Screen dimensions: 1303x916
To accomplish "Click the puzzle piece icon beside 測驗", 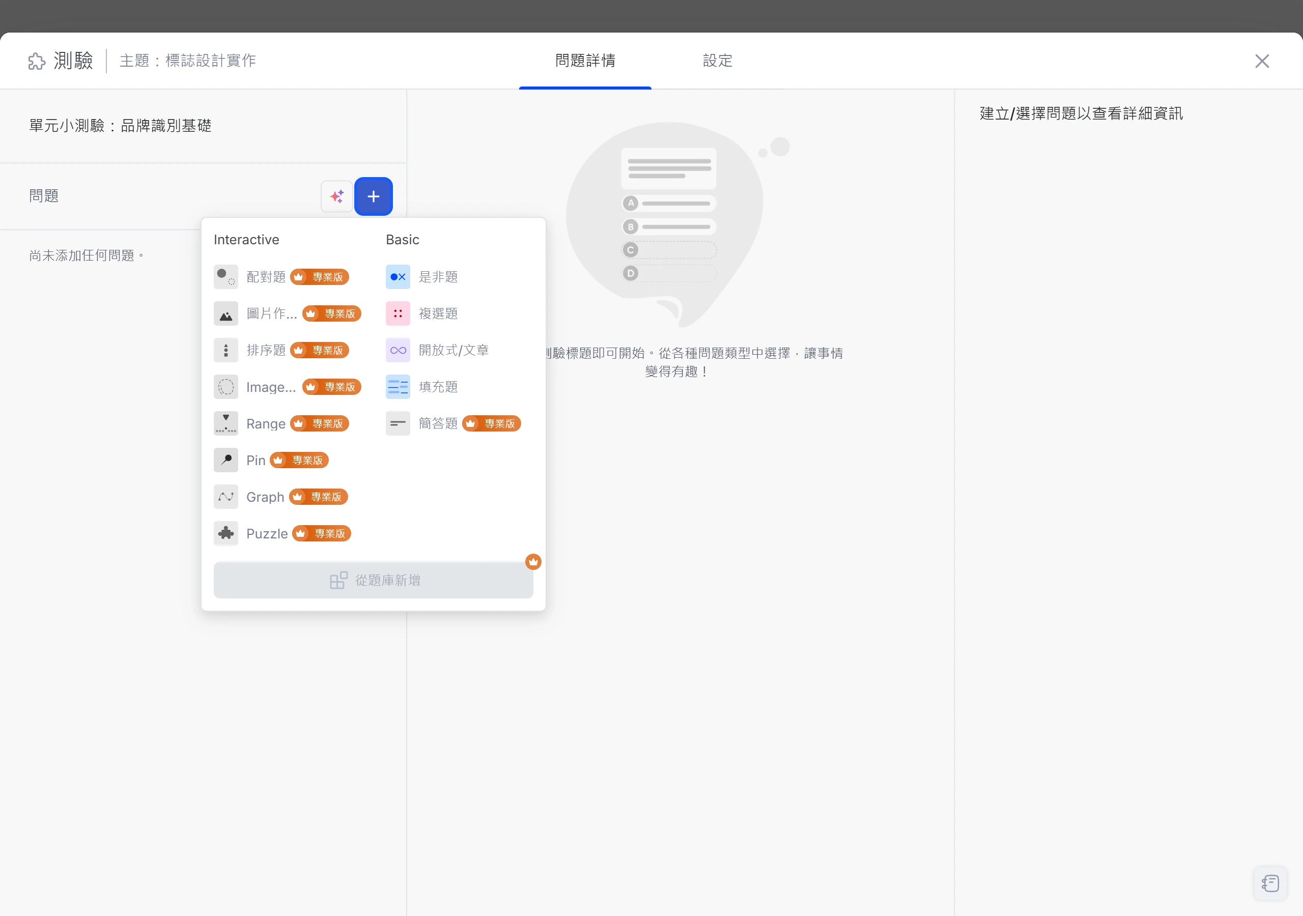I will [x=37, y=61].
